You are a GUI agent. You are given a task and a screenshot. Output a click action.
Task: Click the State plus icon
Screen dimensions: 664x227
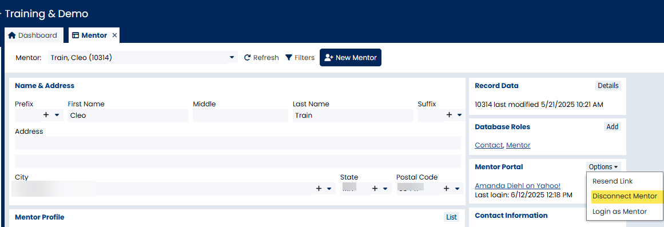point(375,189)
